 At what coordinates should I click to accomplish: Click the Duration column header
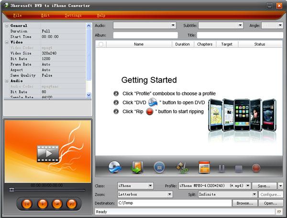tap(183, 44)
